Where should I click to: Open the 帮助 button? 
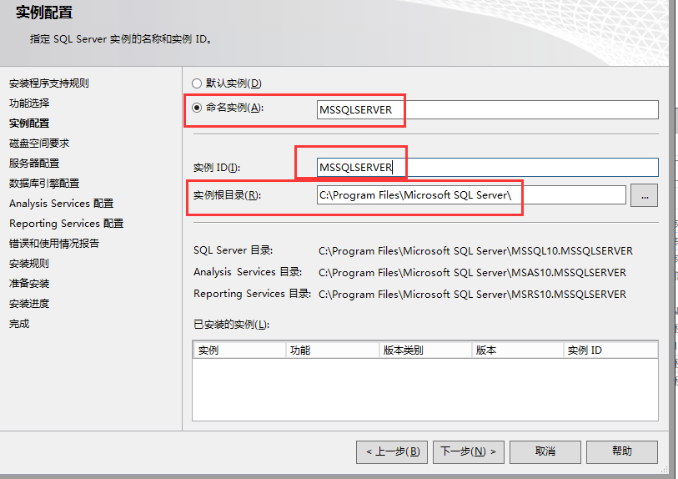pyautogui.click(x=622, y=451)
